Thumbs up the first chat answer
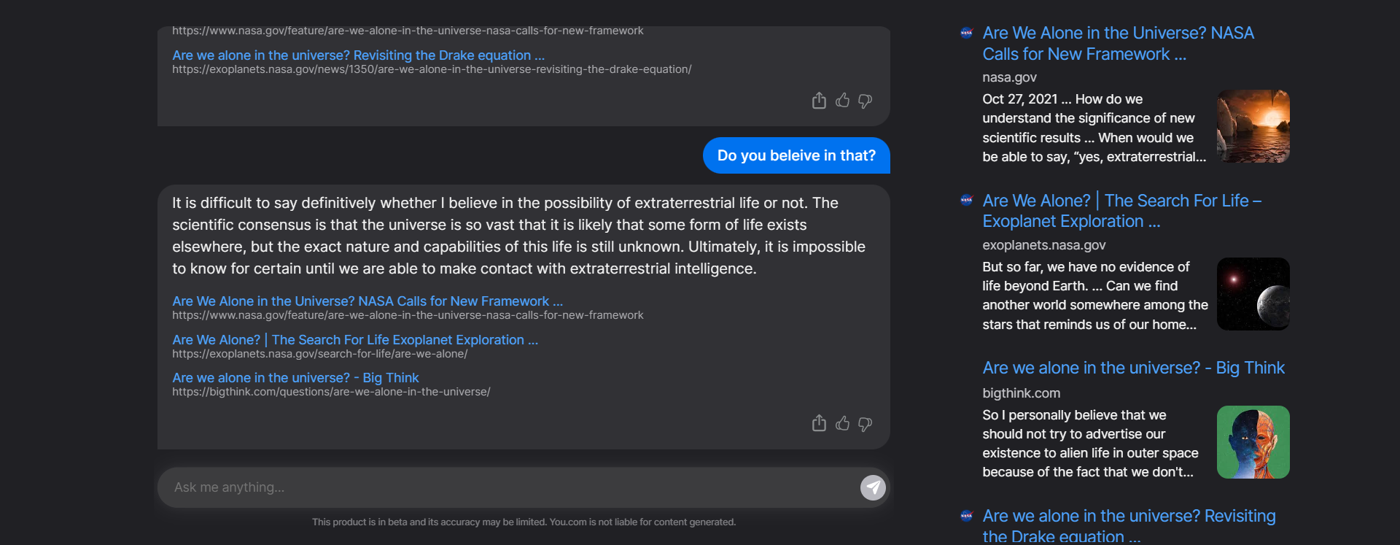Screen dimensions: 1400x545 pos(842,101)
